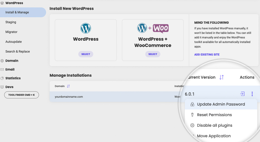
Task: Sort installations by Domain column arrows
Action: 68,86
